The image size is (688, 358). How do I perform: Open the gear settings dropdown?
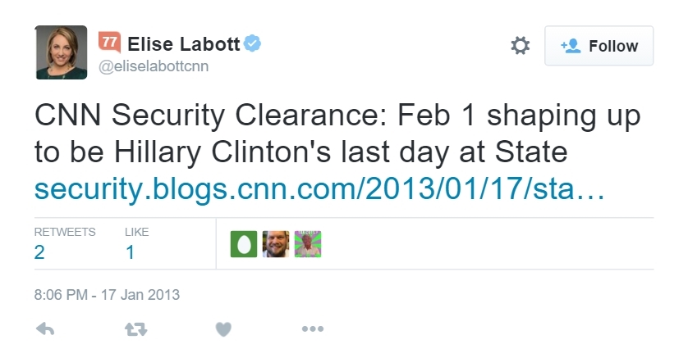520,46
